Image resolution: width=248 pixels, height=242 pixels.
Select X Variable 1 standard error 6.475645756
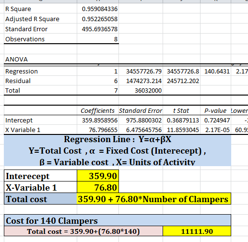coord(144,130)
